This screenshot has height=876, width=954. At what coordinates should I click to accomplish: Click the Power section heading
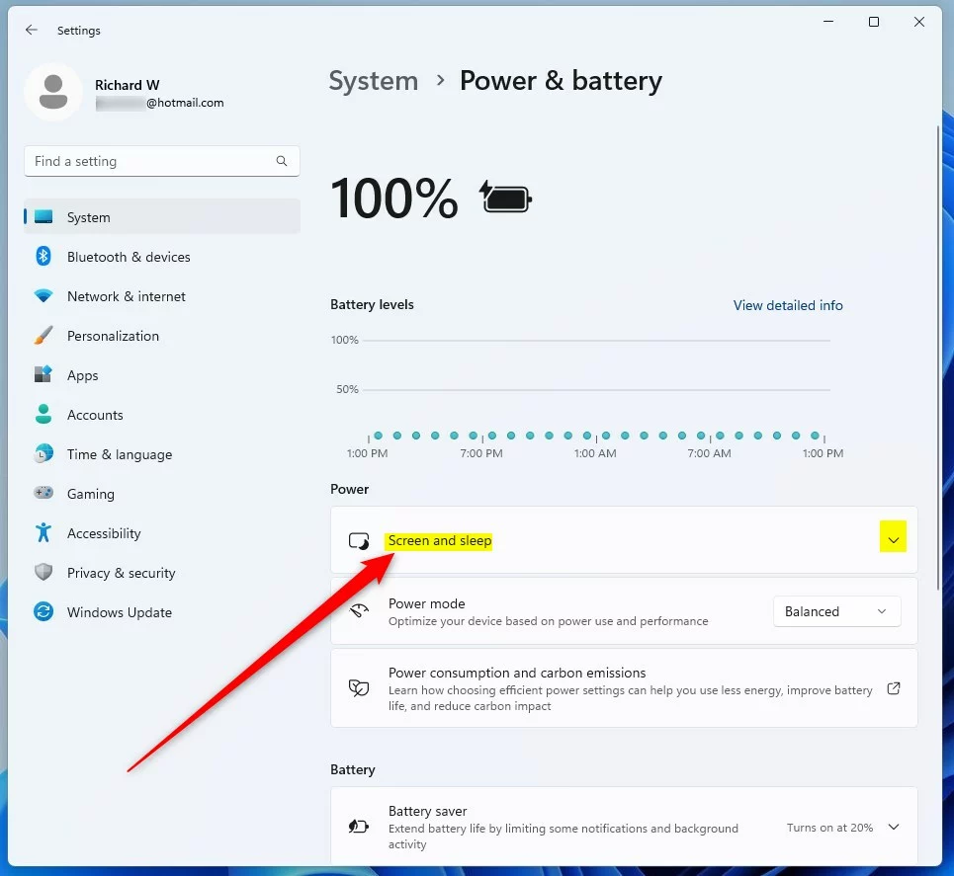[x=349, y=490]
